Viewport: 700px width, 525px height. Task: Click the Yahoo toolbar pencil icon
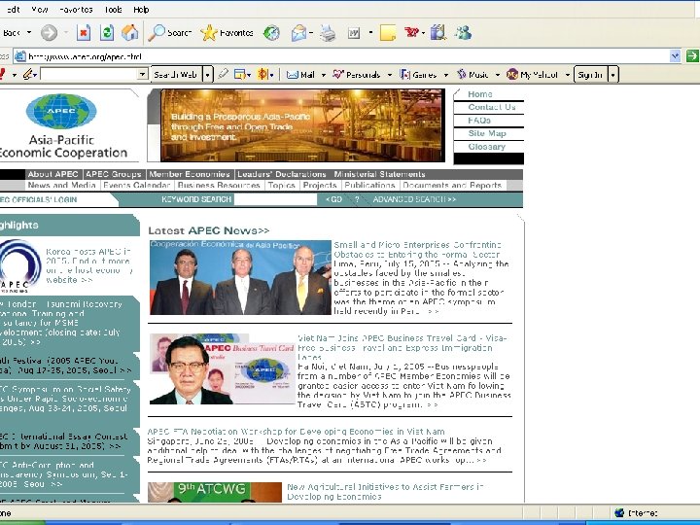click(28, 75)
